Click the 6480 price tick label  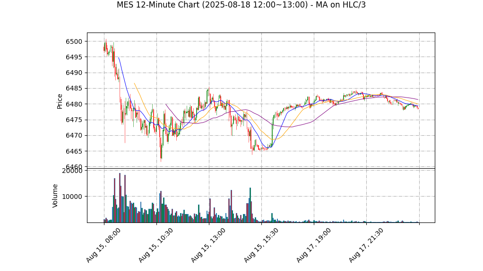(74, 104)
